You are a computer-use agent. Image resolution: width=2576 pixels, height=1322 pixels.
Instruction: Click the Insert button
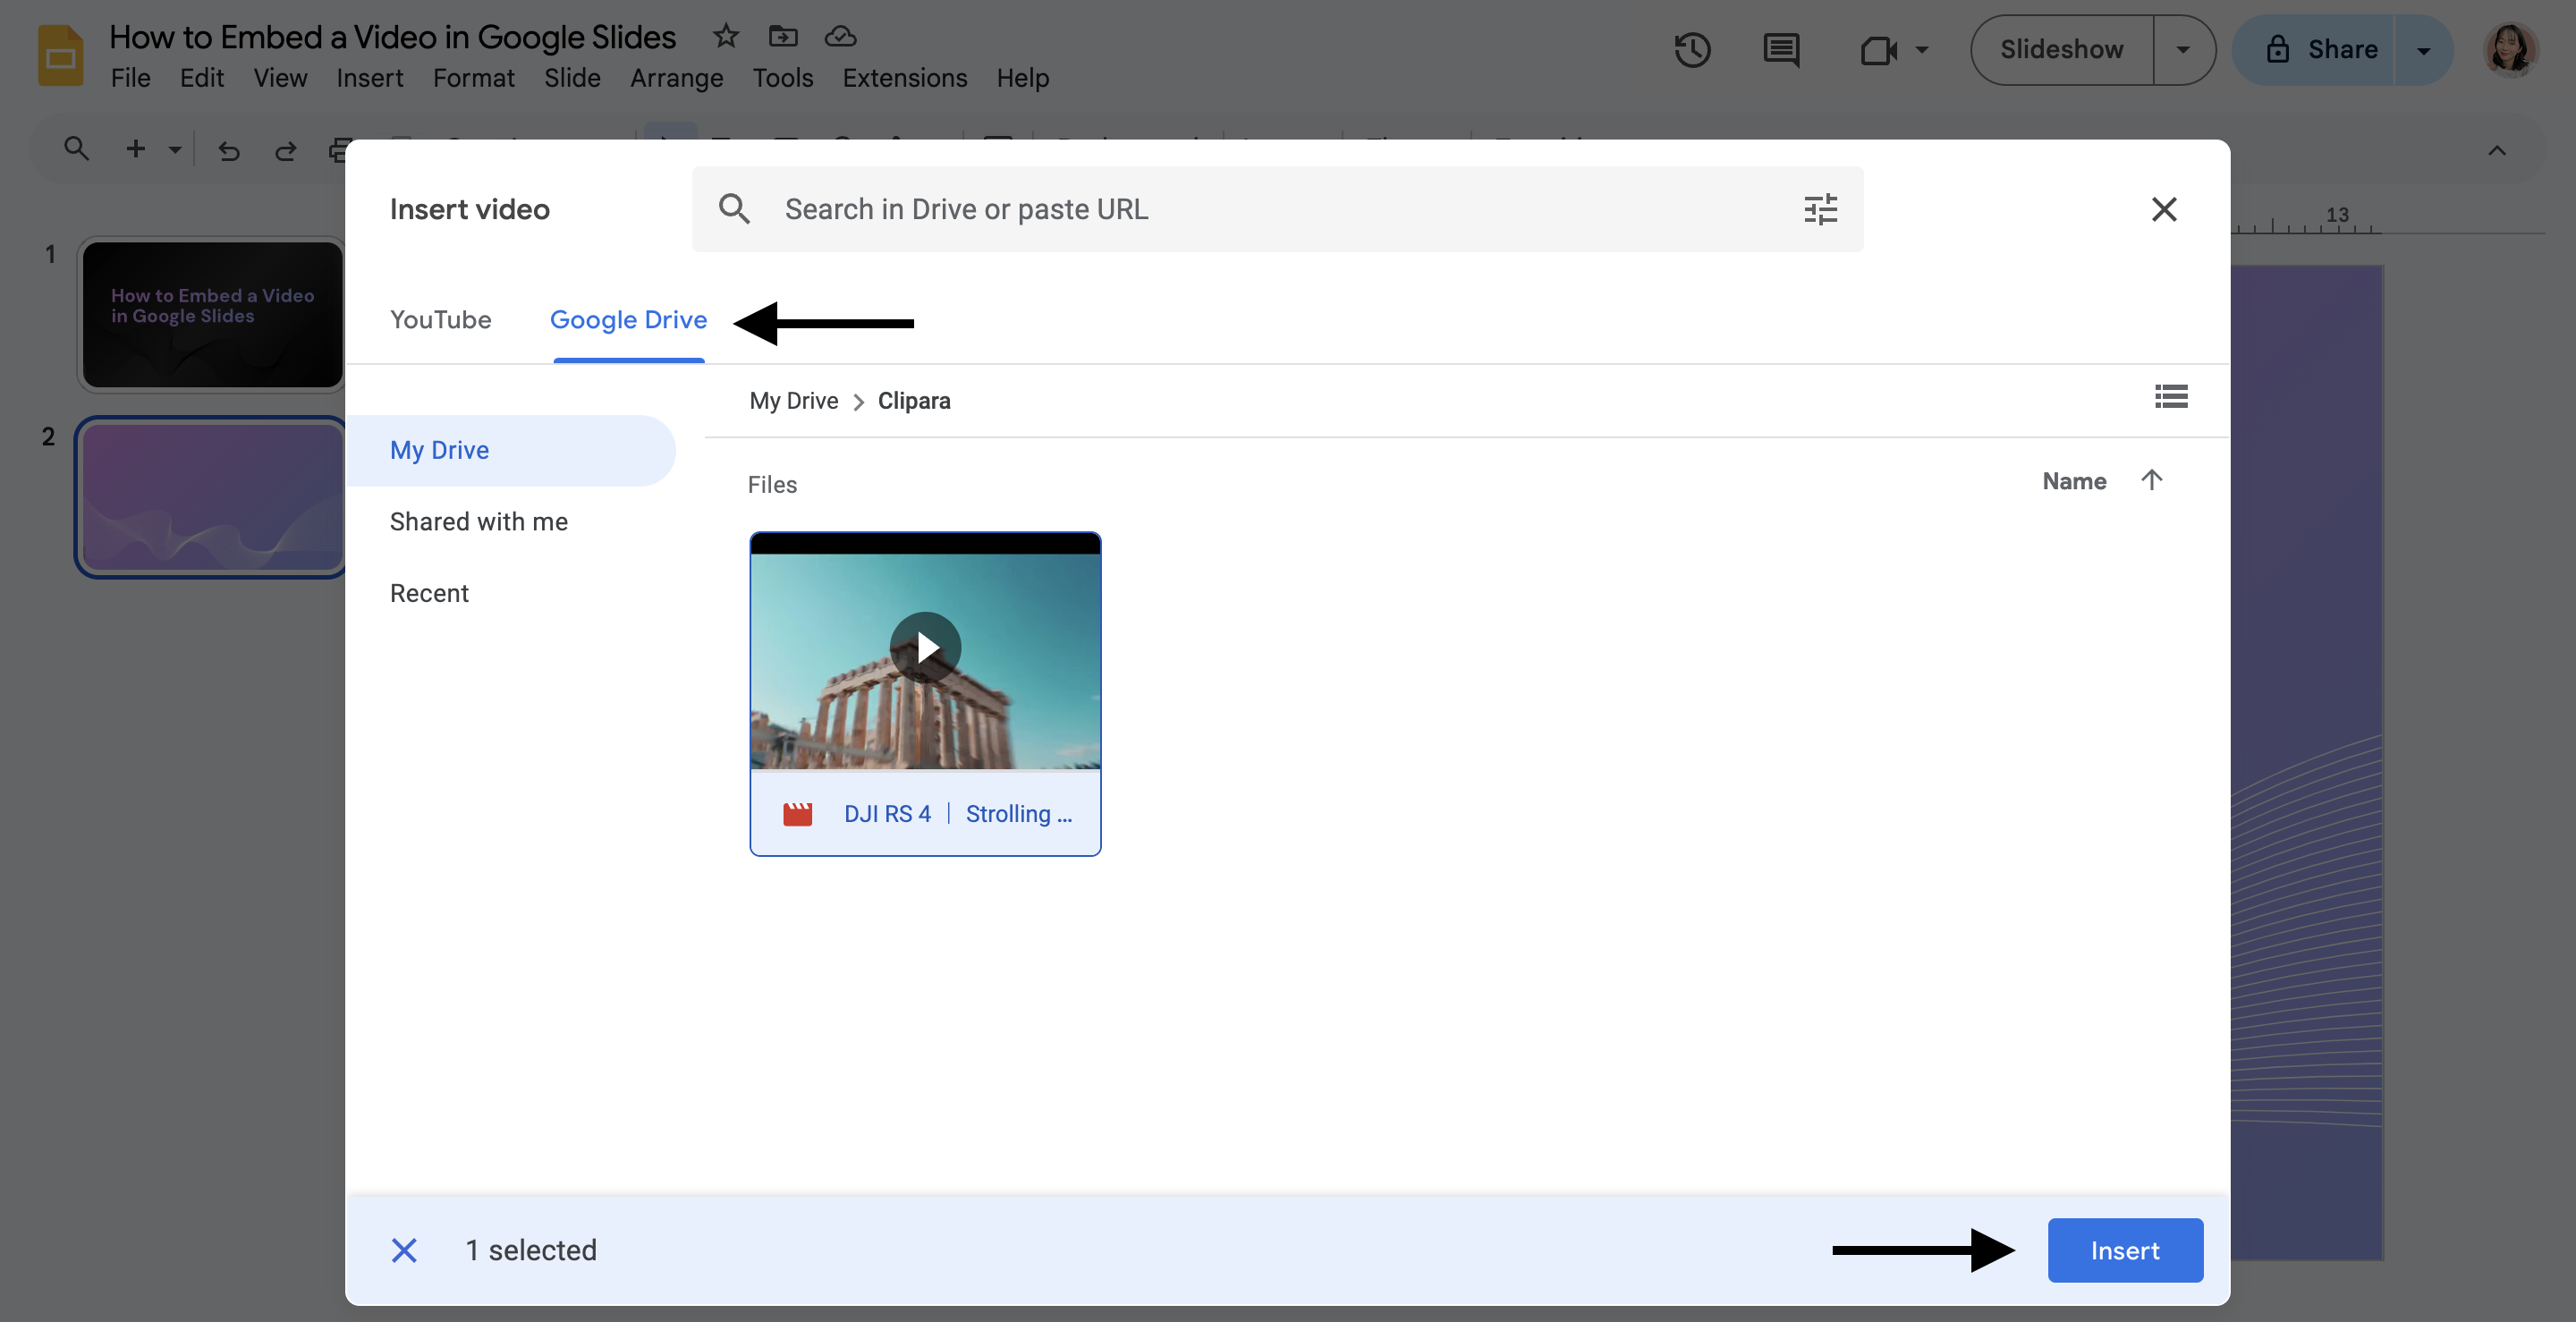pos(2125,1250)
